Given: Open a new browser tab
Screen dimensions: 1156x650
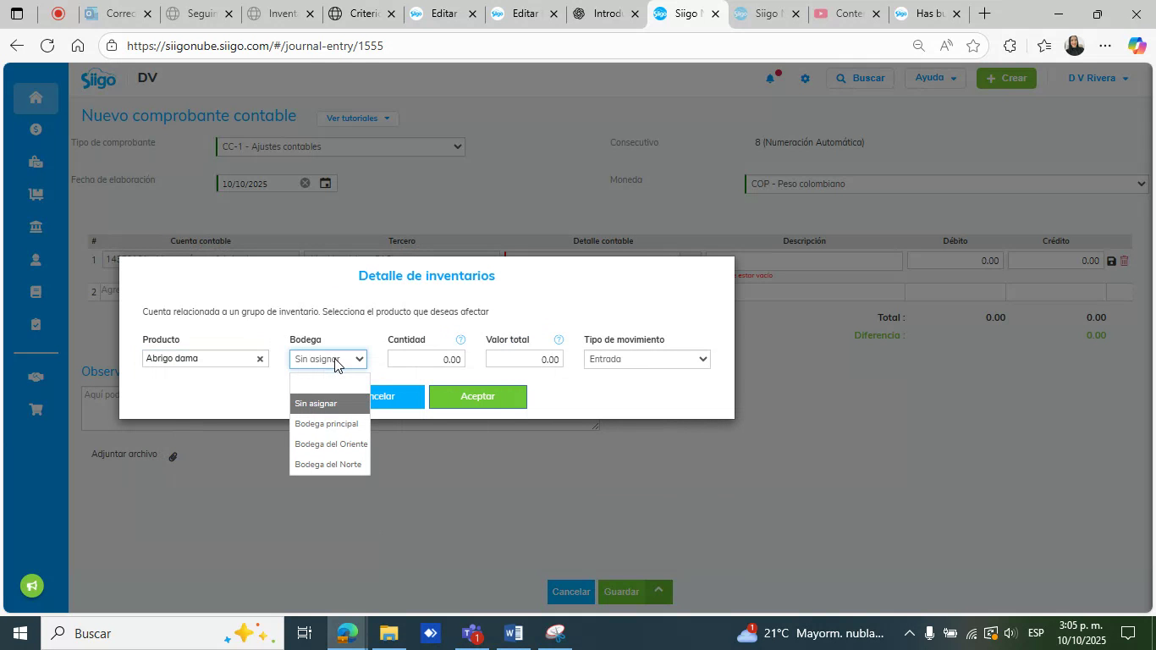Looking at the screenshot, I should 984,14.
